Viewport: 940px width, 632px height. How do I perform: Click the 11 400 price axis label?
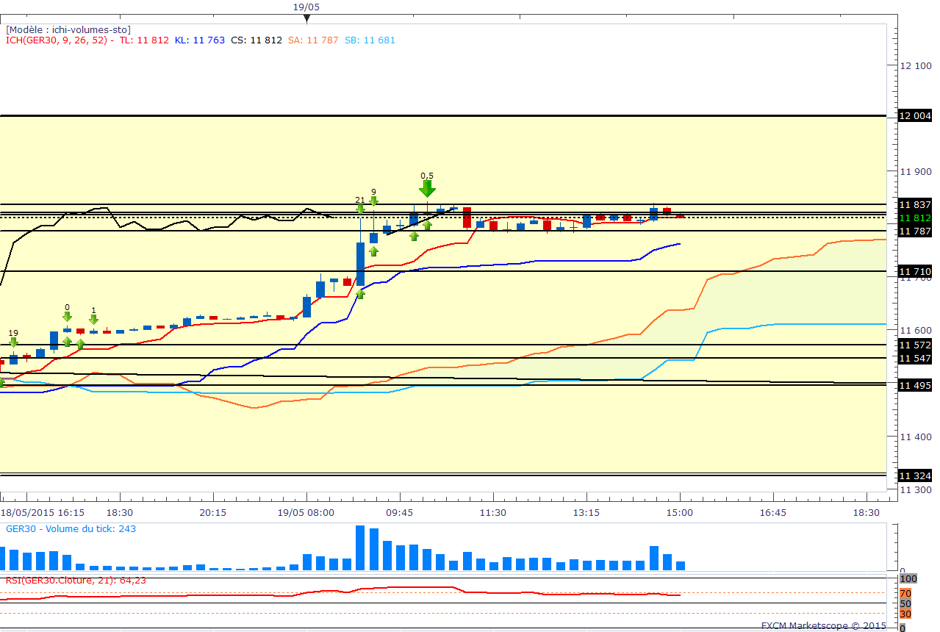[916, 437]
